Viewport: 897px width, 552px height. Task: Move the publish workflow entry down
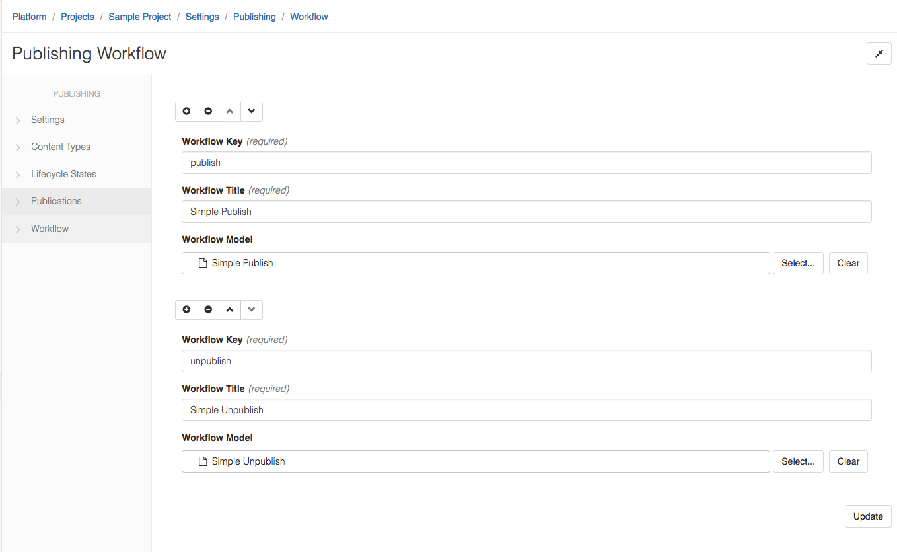pyautogui.click(x=252, y=112)
